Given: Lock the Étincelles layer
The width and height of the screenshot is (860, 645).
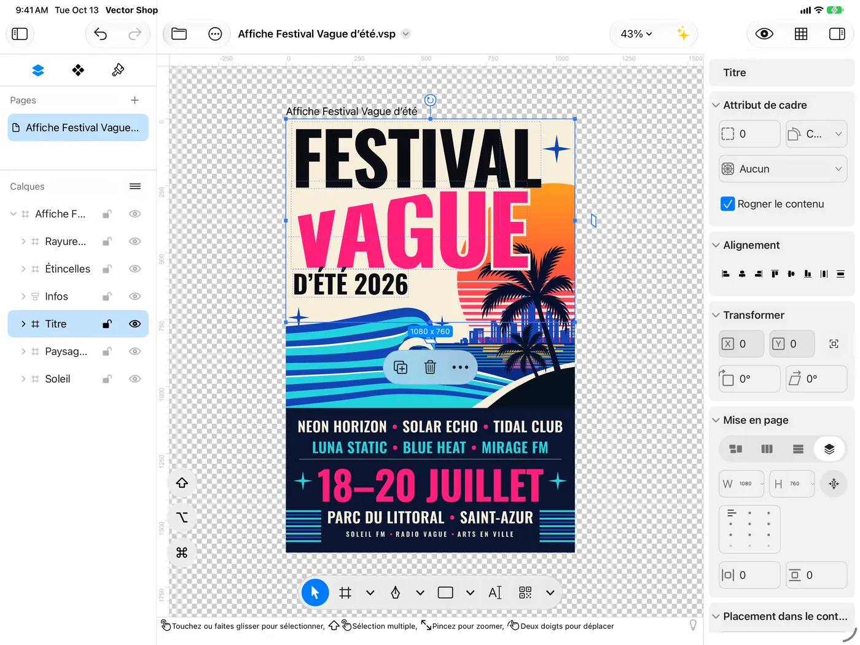Looking at the screenshot, I should (x=107, y=269).
